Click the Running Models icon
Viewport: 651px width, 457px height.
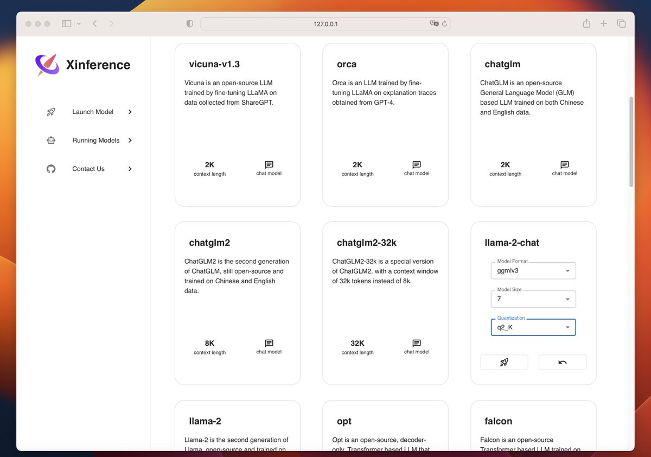point(50,140)
